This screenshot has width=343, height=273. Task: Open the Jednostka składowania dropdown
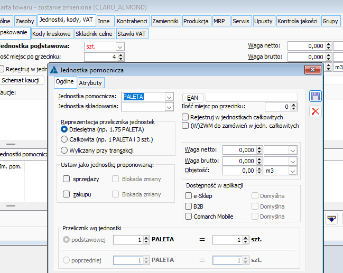[x=169, y=107]
